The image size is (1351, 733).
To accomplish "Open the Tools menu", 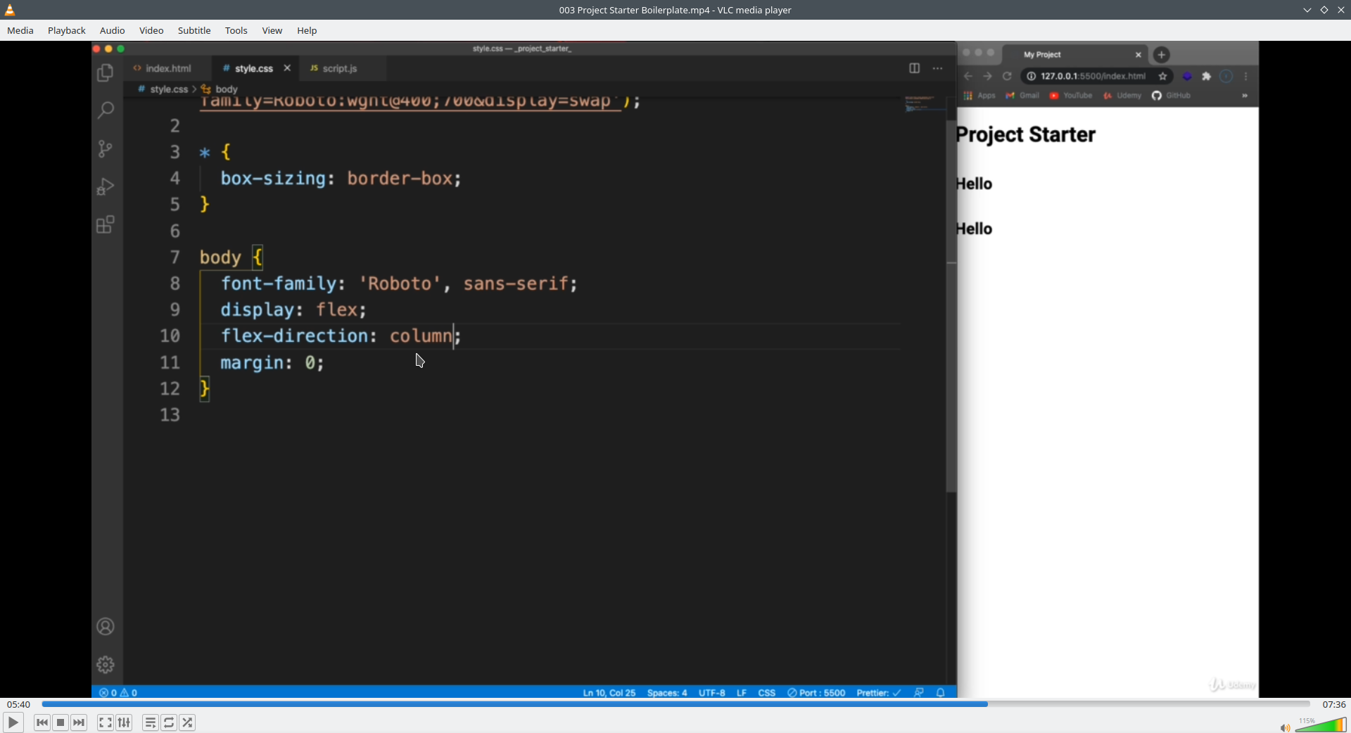I will (x=236, y=30).
